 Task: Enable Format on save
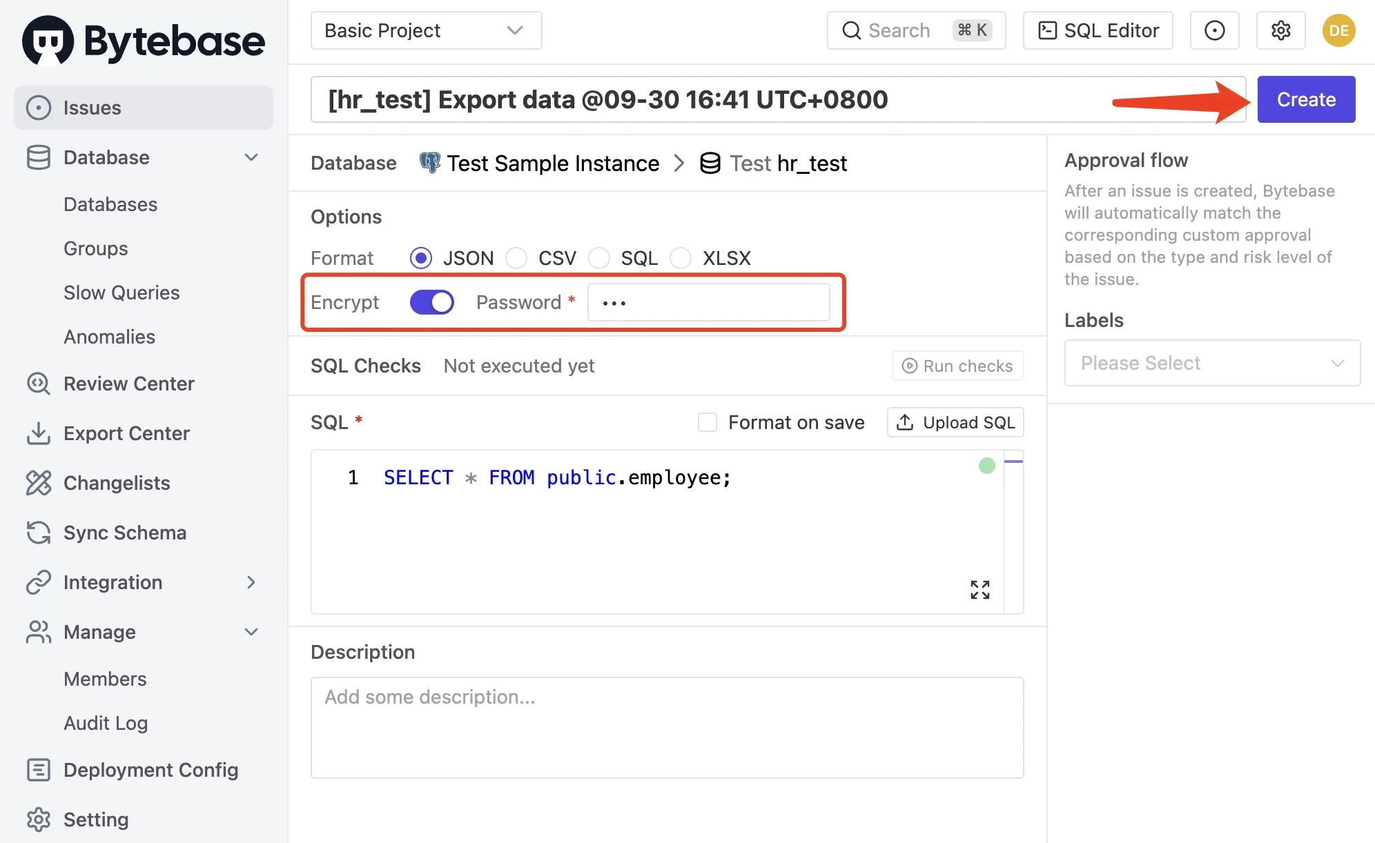coord(708,422)
